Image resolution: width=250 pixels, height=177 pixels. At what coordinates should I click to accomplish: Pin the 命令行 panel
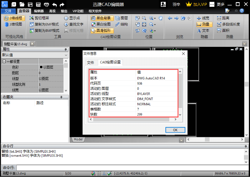246,146
